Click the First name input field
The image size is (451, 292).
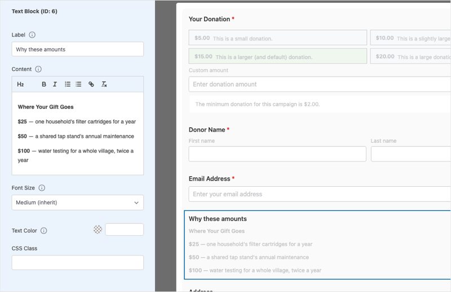click(277, 154)
